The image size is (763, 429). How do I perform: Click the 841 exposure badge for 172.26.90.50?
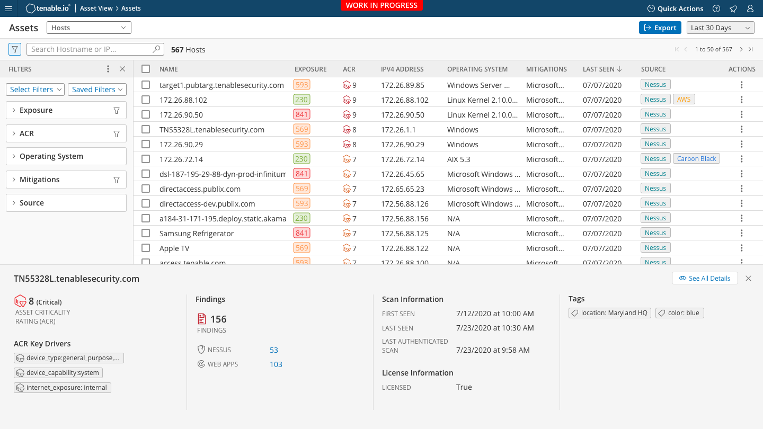pos(302,114)
